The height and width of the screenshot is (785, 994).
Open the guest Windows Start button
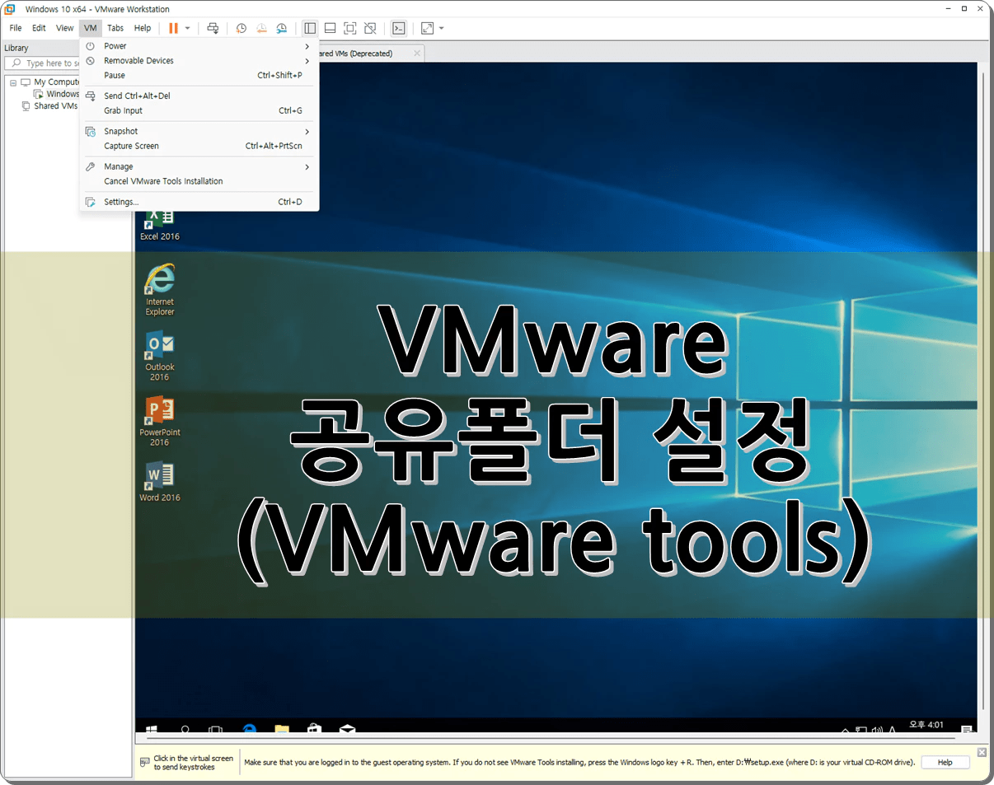(x=152, y=730)
